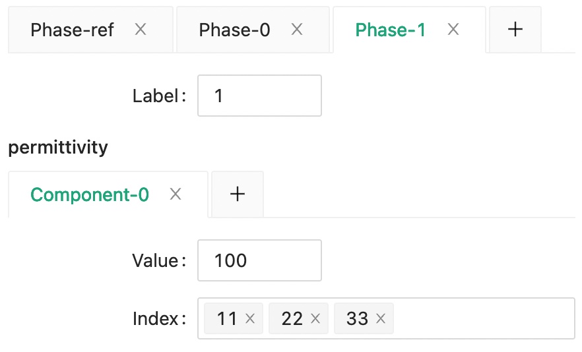The width and height of the screenshot is (582, 352).
Task: Click the 11 index tag
Action: click(x=226, y=319)
